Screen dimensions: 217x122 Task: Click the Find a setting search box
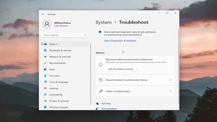click(65, 35)
